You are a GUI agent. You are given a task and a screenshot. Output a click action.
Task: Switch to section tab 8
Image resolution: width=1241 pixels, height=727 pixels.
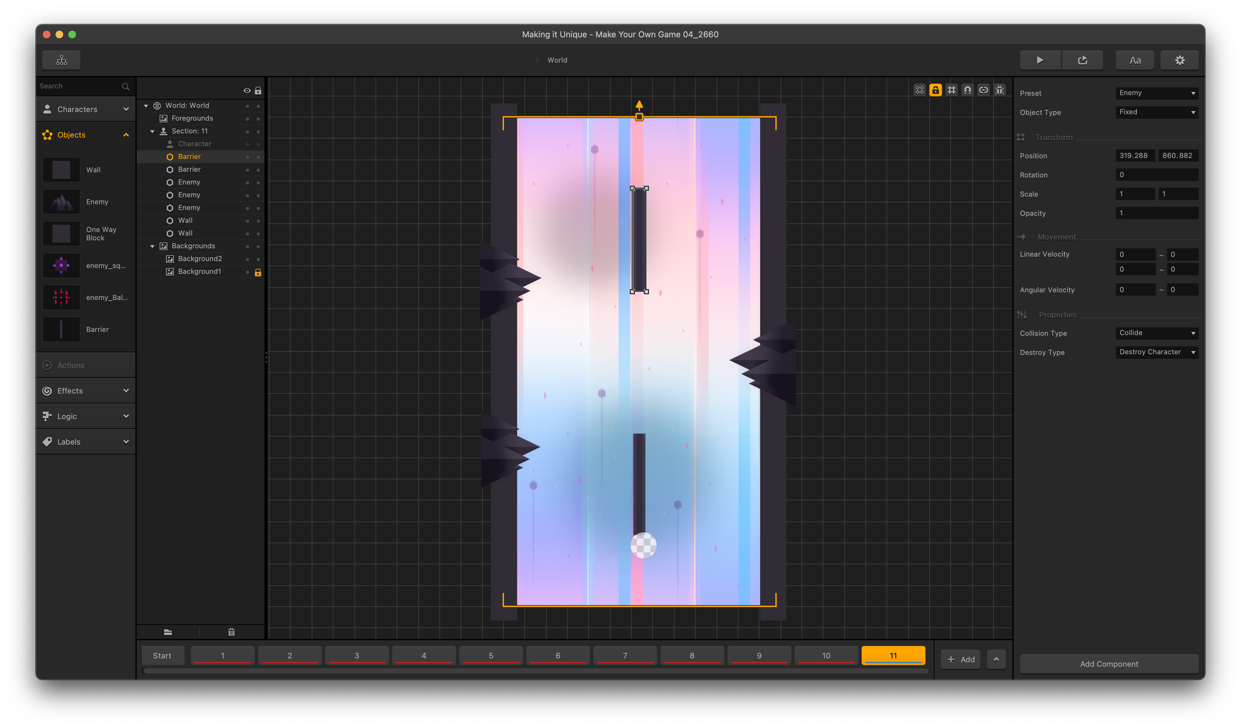pyautogui.click(x=692, y=656)
